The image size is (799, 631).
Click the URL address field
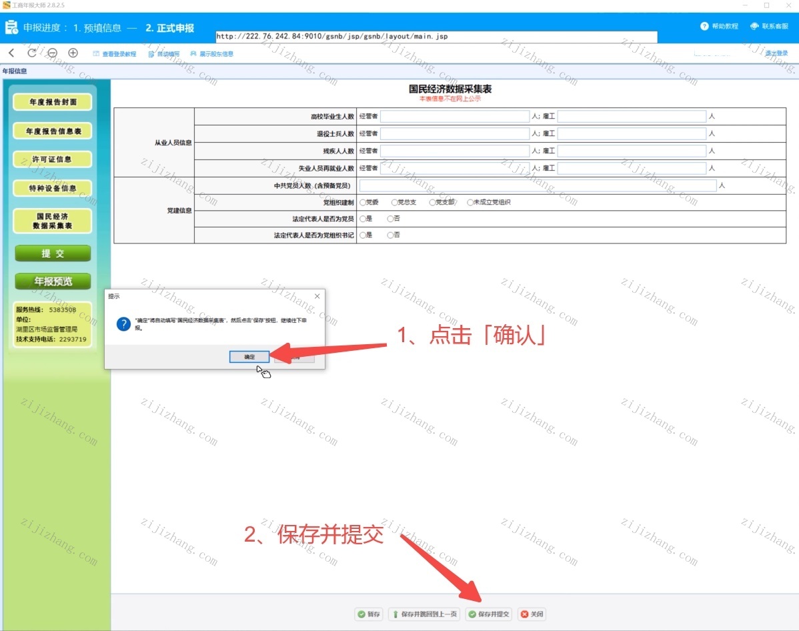436,37
